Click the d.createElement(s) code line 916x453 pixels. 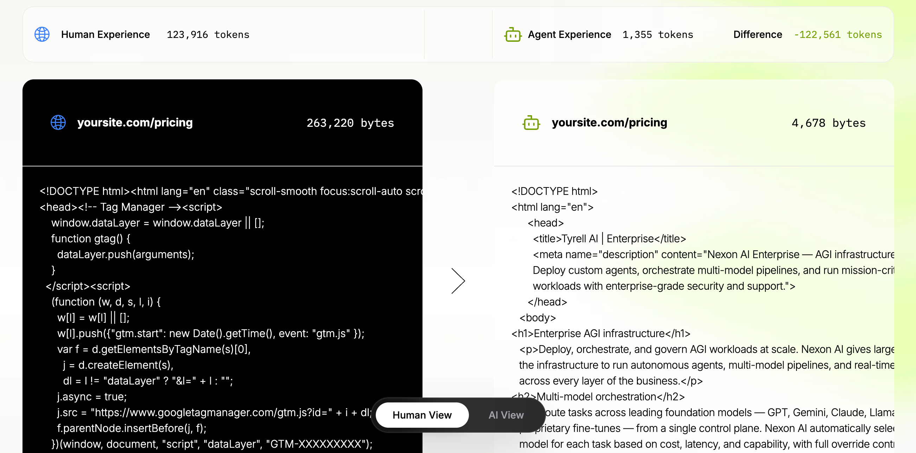[x=118, y=365]
